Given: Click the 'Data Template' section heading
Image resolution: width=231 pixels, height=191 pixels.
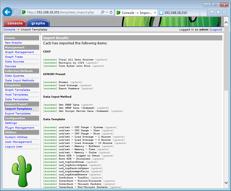Looking at the screenshot, I should point(54,119).
